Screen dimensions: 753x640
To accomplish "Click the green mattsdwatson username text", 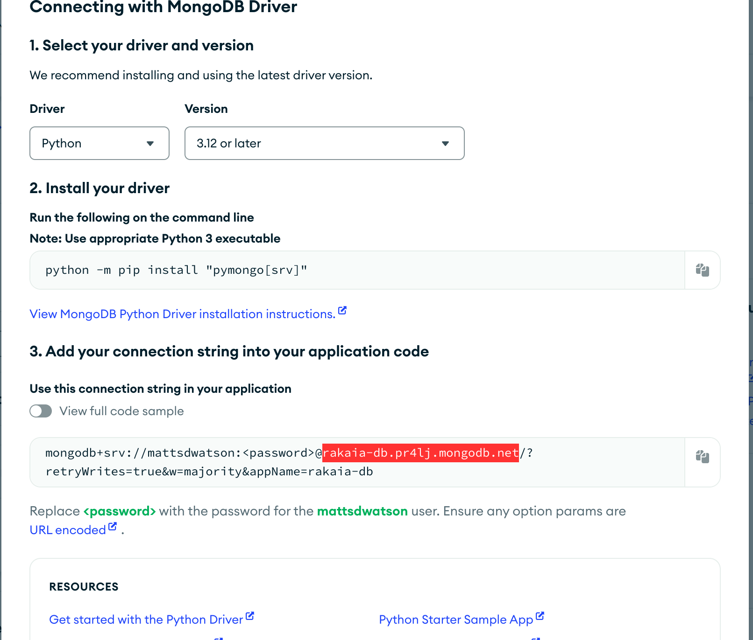I will (362, 511).
